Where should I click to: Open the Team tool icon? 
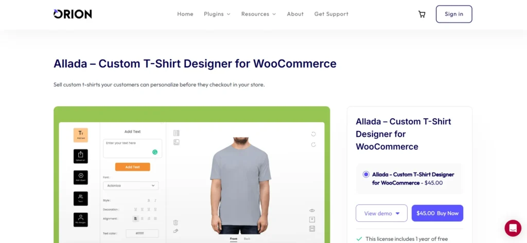[x=81, y=198]
